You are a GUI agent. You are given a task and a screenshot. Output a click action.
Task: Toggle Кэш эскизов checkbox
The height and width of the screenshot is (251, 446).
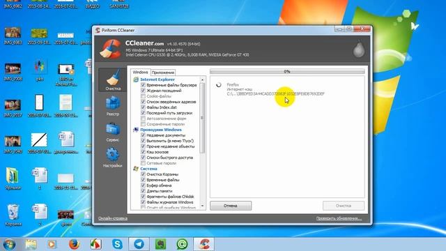(x=143, y=152)
